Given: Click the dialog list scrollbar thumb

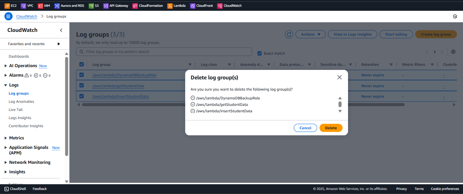Looking at the screenshot, I should (340, 104).
